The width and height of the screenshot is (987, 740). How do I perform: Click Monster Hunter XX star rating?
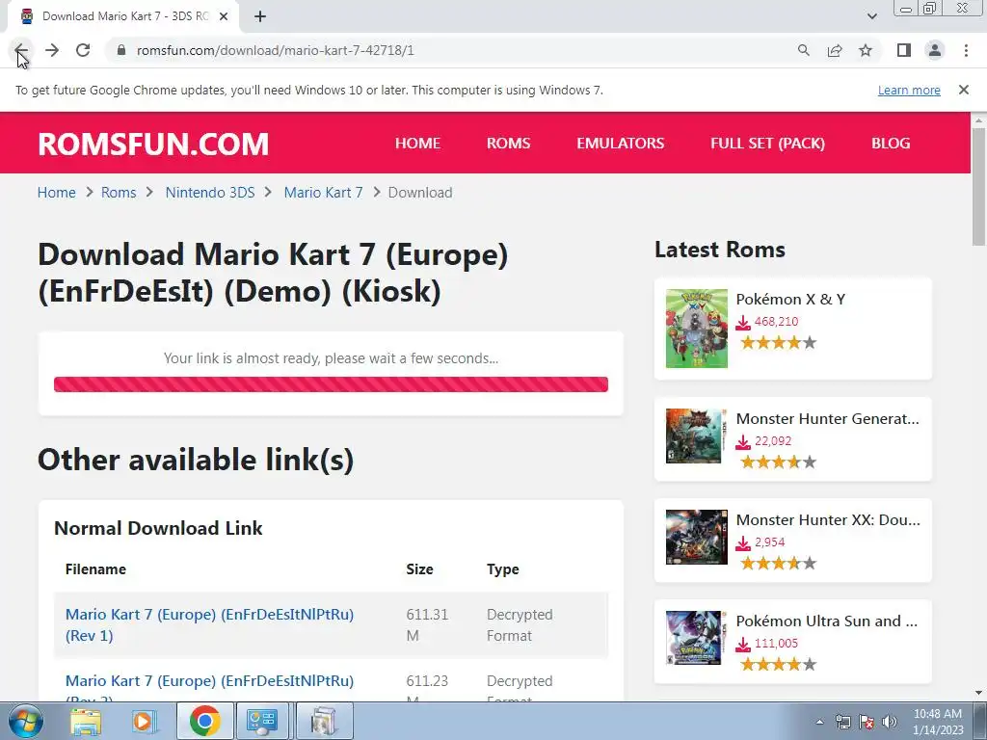click(x=778, y=563)
